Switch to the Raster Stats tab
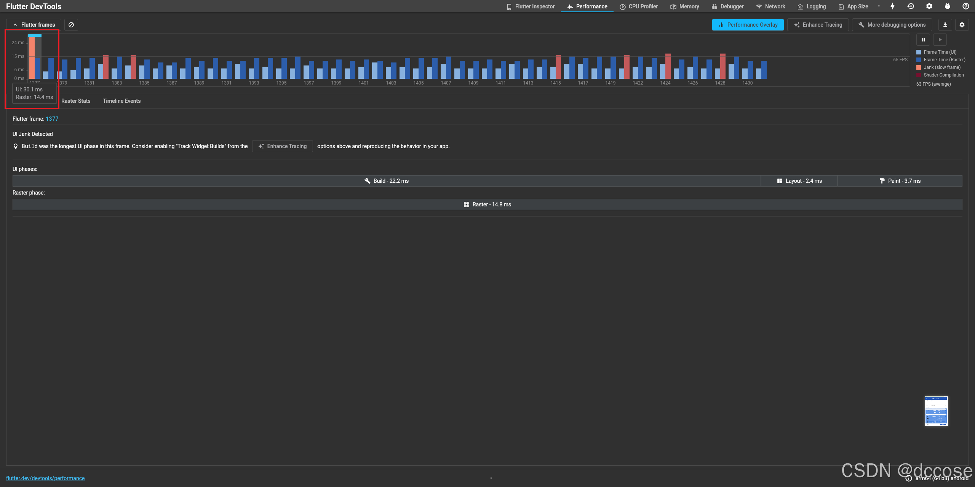Viewport: 975px width, 487px height. tap(76, 101)
